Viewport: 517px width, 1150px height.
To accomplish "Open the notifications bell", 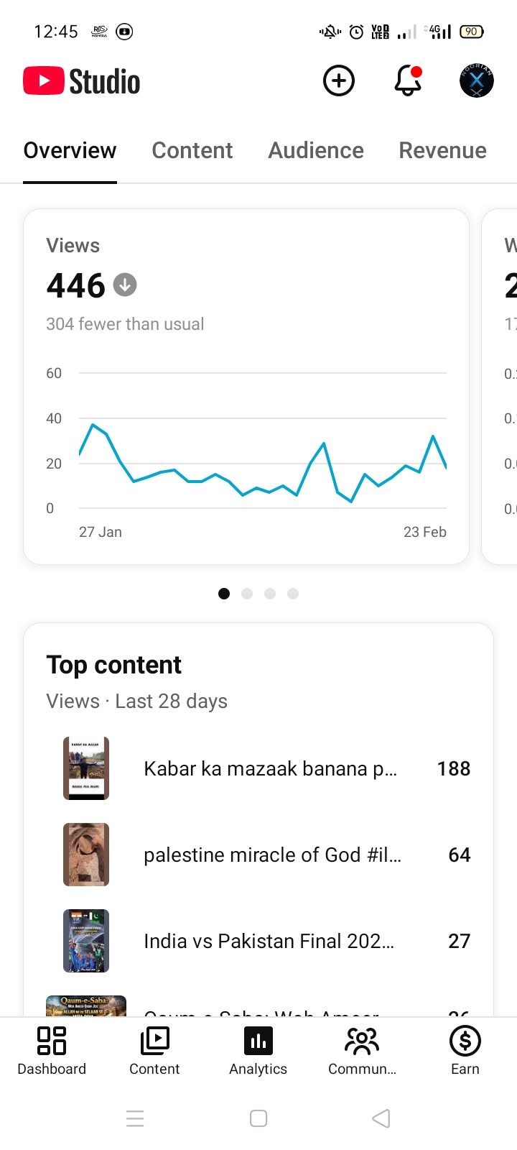I will coord(407,80).
